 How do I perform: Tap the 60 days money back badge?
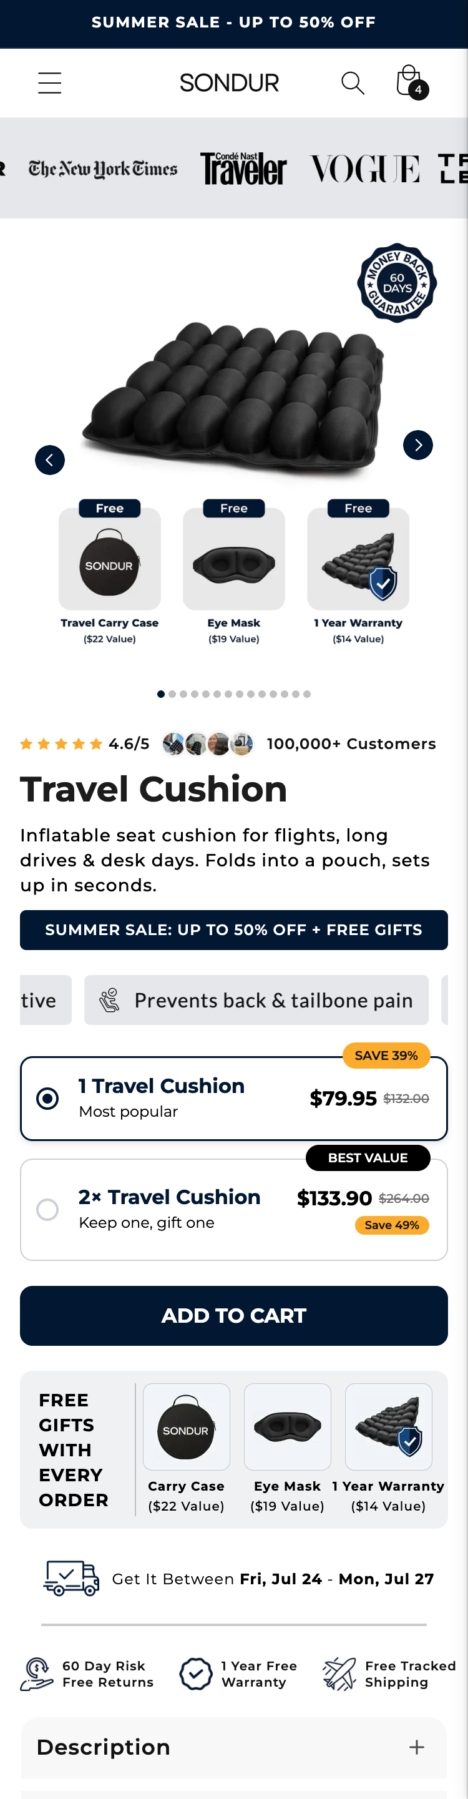397,283
